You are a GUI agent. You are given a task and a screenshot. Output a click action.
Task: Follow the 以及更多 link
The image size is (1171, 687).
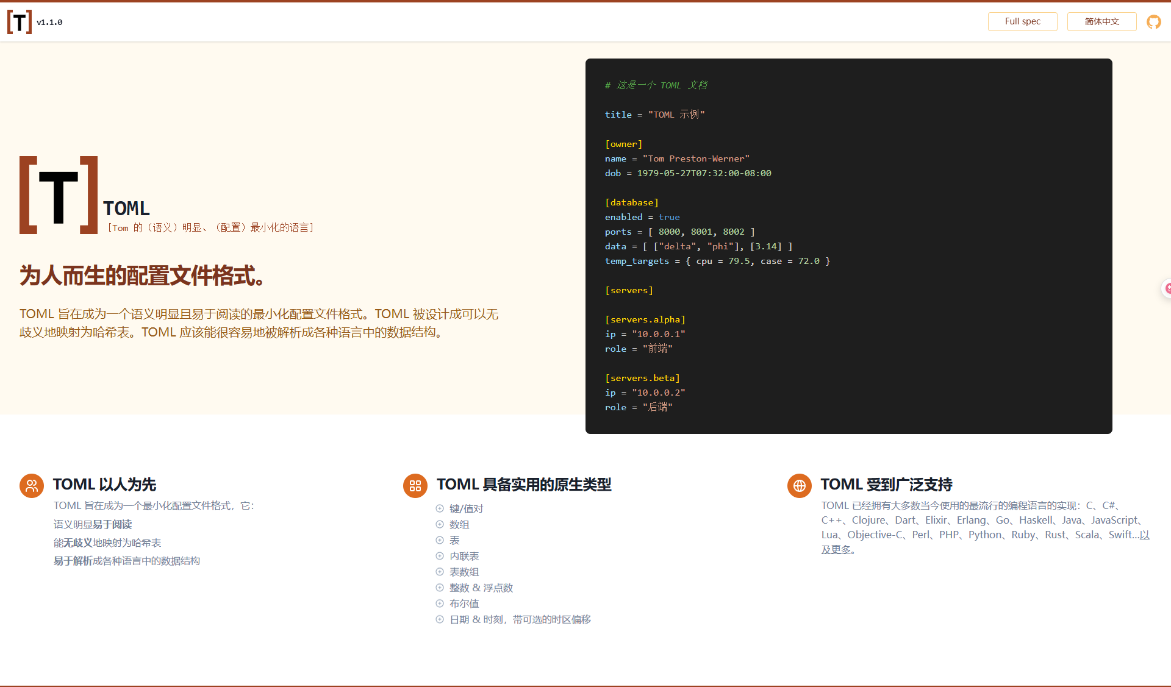point(836,550)
